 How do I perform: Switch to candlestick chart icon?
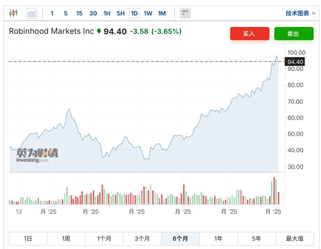click(x=13, y=13)
